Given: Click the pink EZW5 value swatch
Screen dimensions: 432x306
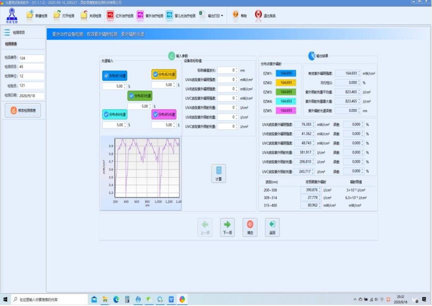Looking at the screenshot, I should (x=286, y=110).
